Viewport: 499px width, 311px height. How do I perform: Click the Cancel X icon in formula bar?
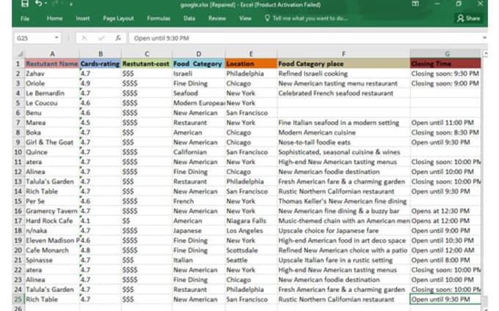click(x=84, y=38)
